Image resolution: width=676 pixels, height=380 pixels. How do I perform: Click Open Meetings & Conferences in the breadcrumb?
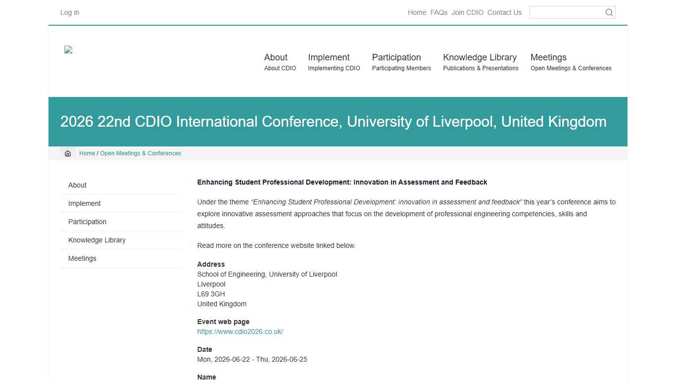coord(141,153)
